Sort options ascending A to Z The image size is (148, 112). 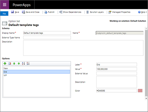pyautogui.click(x=23, y=63)
